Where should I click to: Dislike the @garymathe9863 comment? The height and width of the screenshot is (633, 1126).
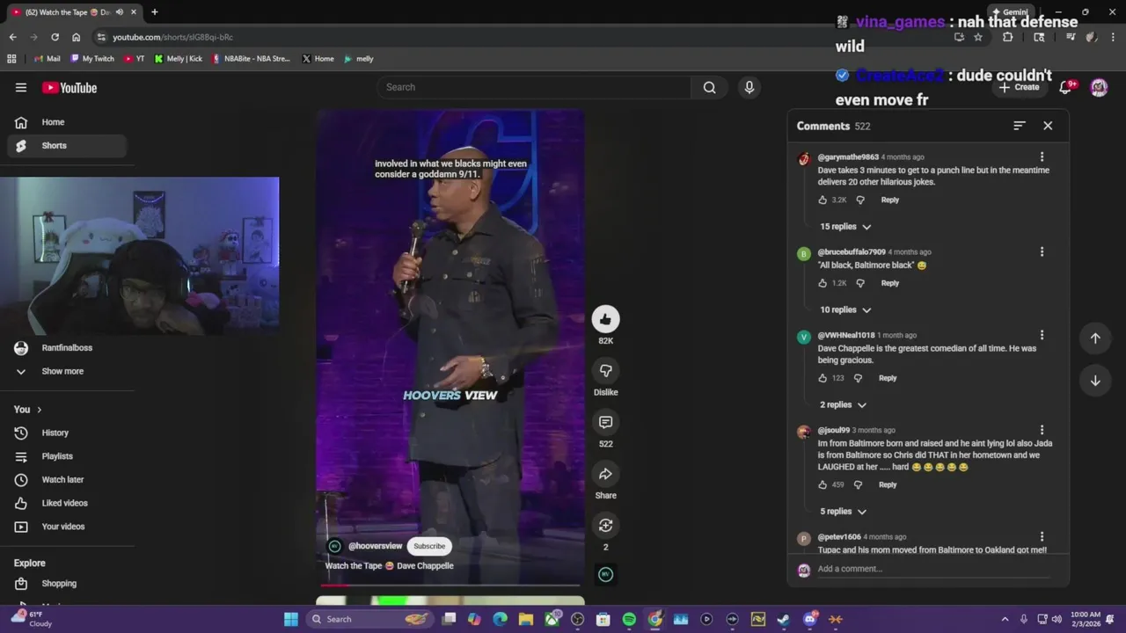pyautogui.click(x=860, y=200)
